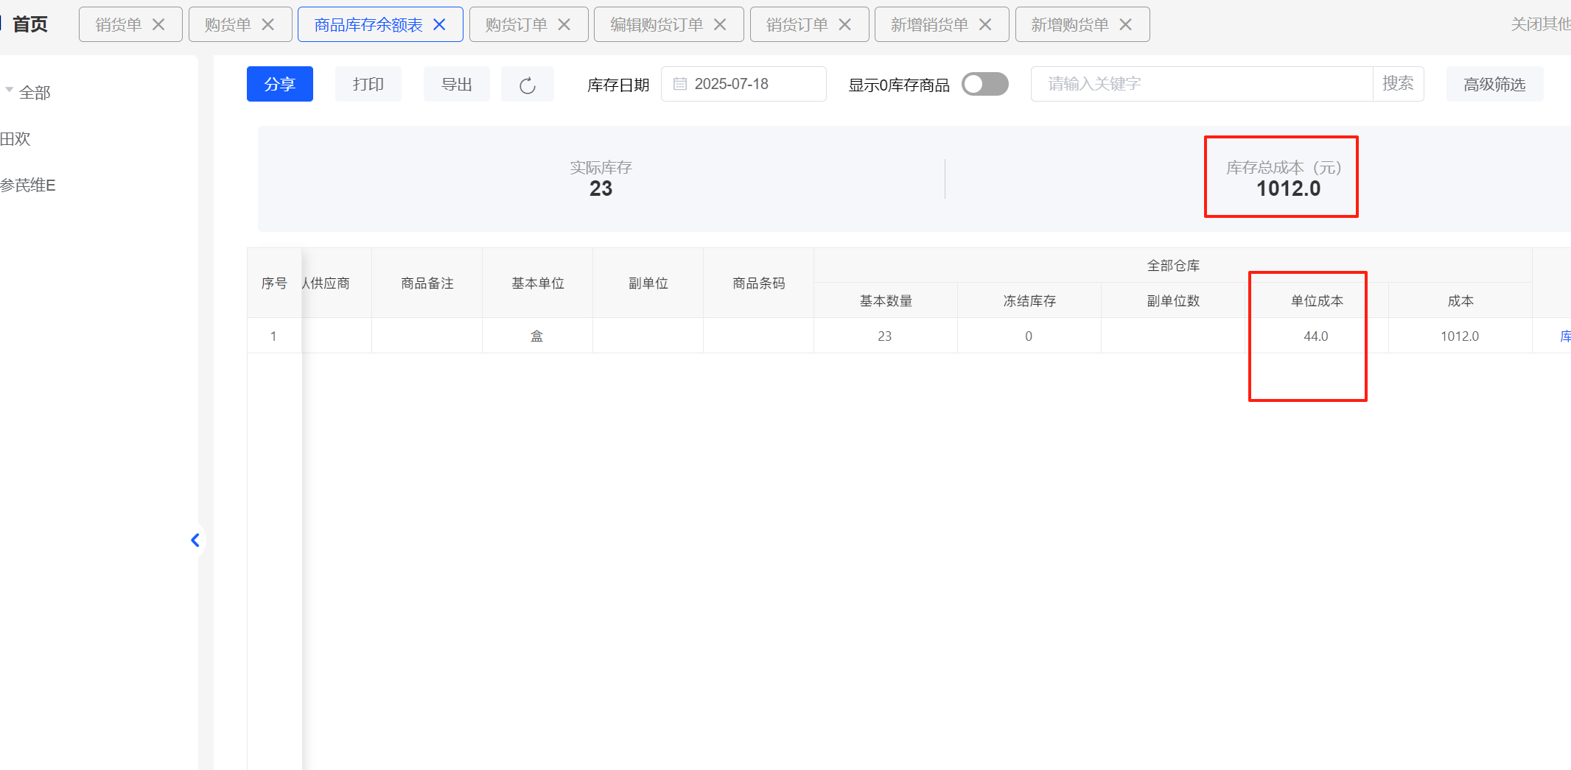Click the 冻结库存 column header
The image size is (1571, 770).
click(1029, 301)
